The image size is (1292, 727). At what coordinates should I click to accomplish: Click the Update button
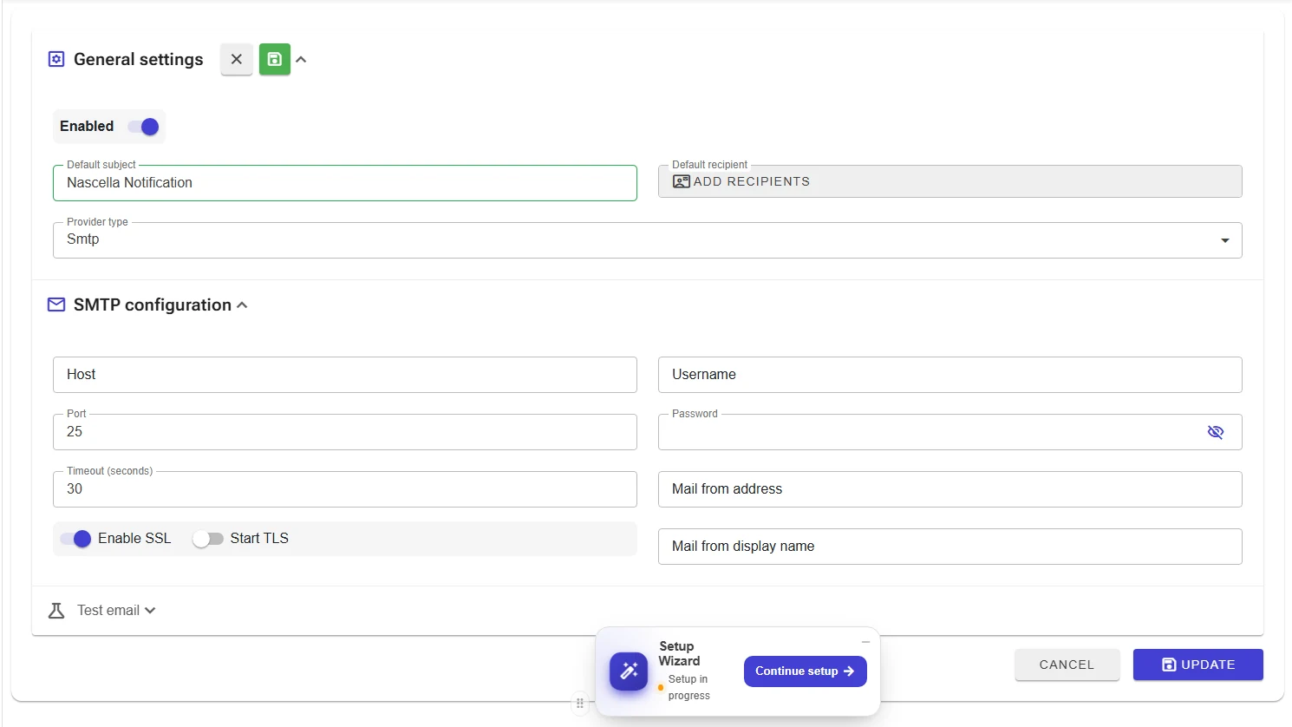click(x=1197, y=665)
